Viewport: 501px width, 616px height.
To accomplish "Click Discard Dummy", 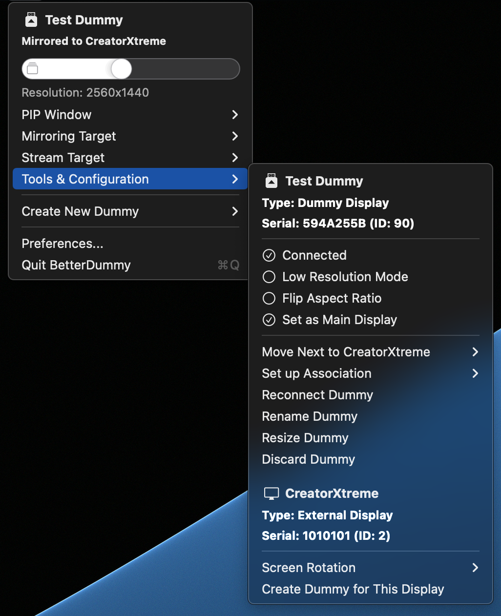I will (x=308, y=459).
